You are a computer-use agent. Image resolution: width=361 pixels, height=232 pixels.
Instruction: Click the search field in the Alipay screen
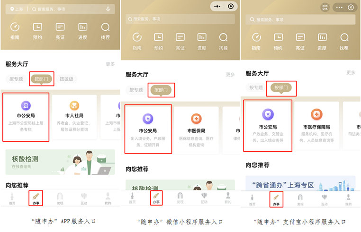point(300,19)
